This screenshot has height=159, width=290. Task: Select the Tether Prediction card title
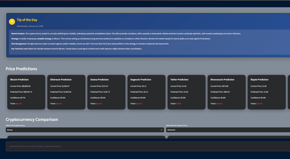point(179,80)
